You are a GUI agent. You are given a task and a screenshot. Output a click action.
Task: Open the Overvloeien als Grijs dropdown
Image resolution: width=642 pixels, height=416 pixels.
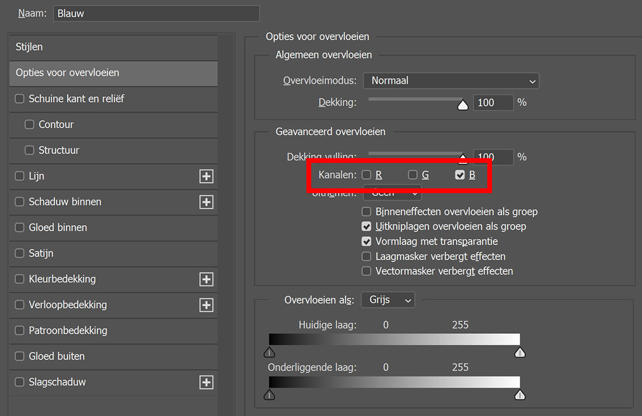coord(388,300)
